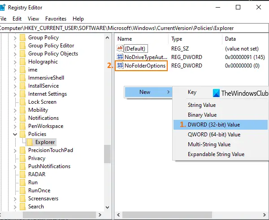
Task: Click the Group Policy Editor folder icon
Action: click(23, 46)
